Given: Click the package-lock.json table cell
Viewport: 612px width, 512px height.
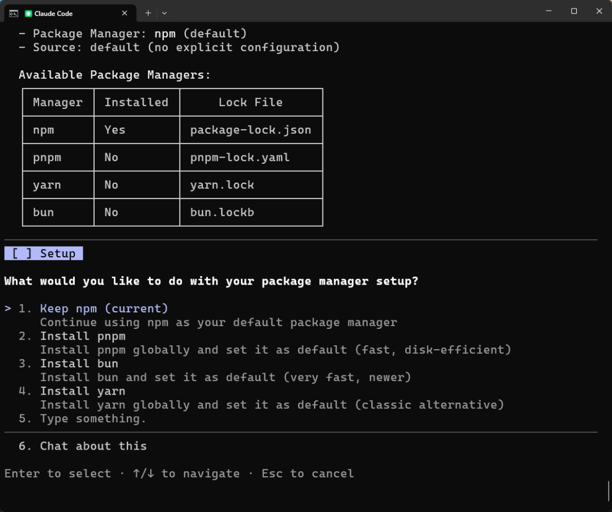Looking at the screenshot, I should click(x=250, y=130).
